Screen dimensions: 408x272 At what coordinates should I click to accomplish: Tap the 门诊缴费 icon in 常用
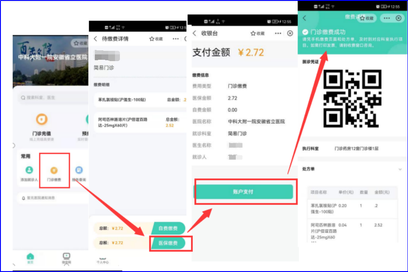coord(54,170)
